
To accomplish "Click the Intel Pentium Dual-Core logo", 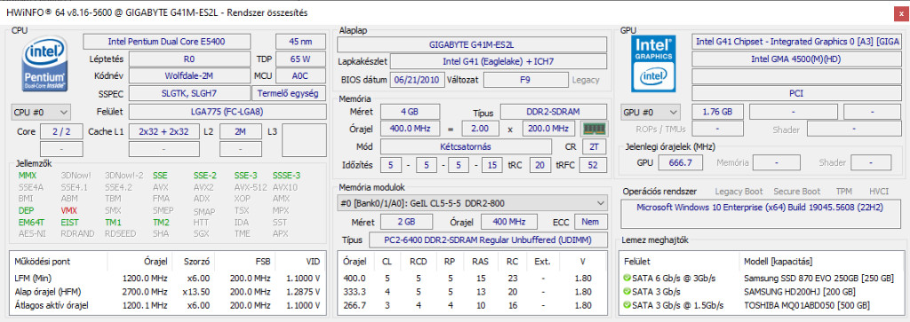I will click(44, 64).
